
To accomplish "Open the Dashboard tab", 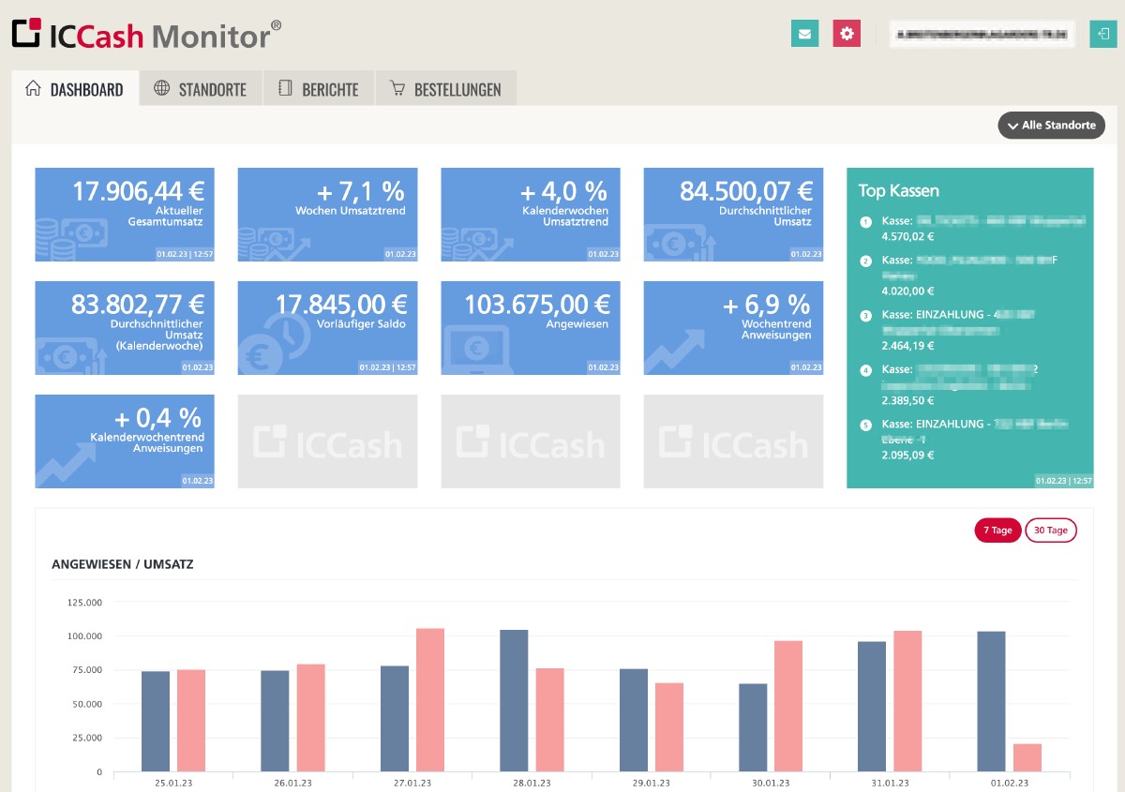I will pos(75,89).
